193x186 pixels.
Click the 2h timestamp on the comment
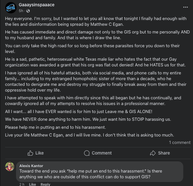coord(22,184)
